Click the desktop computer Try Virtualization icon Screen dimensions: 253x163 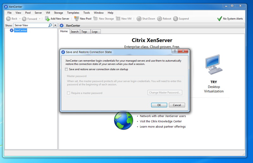point(214,64)
